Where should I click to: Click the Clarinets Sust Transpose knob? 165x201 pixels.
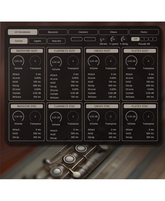pyautogui.click(x=73, y=61)
